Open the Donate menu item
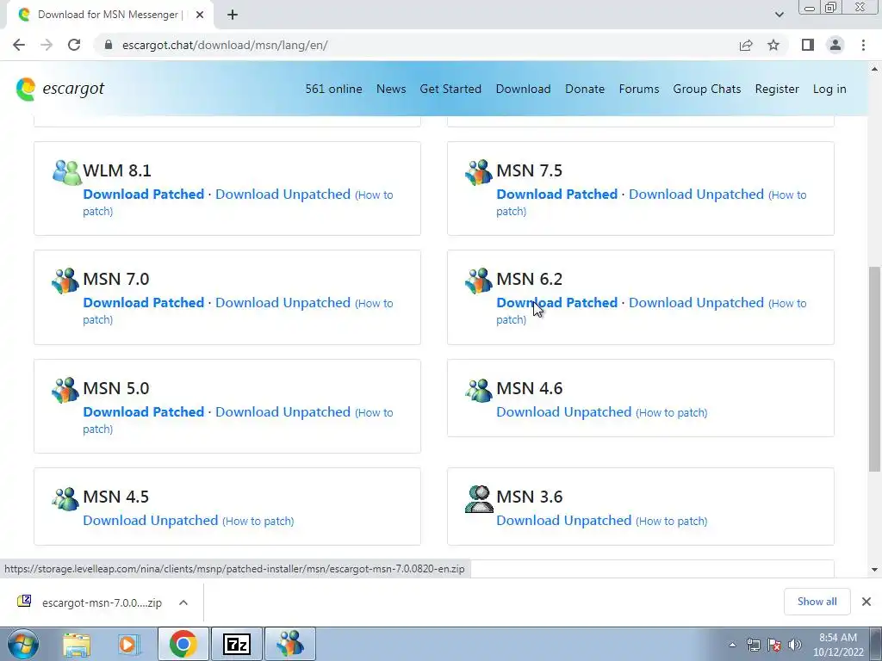This screenshot has height=661, width=882. [585, 89]
